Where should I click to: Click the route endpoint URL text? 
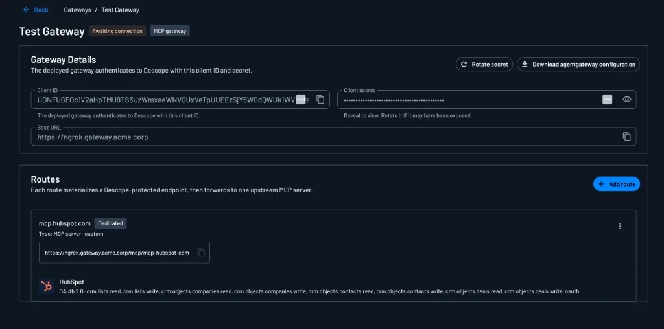point(117,253)
